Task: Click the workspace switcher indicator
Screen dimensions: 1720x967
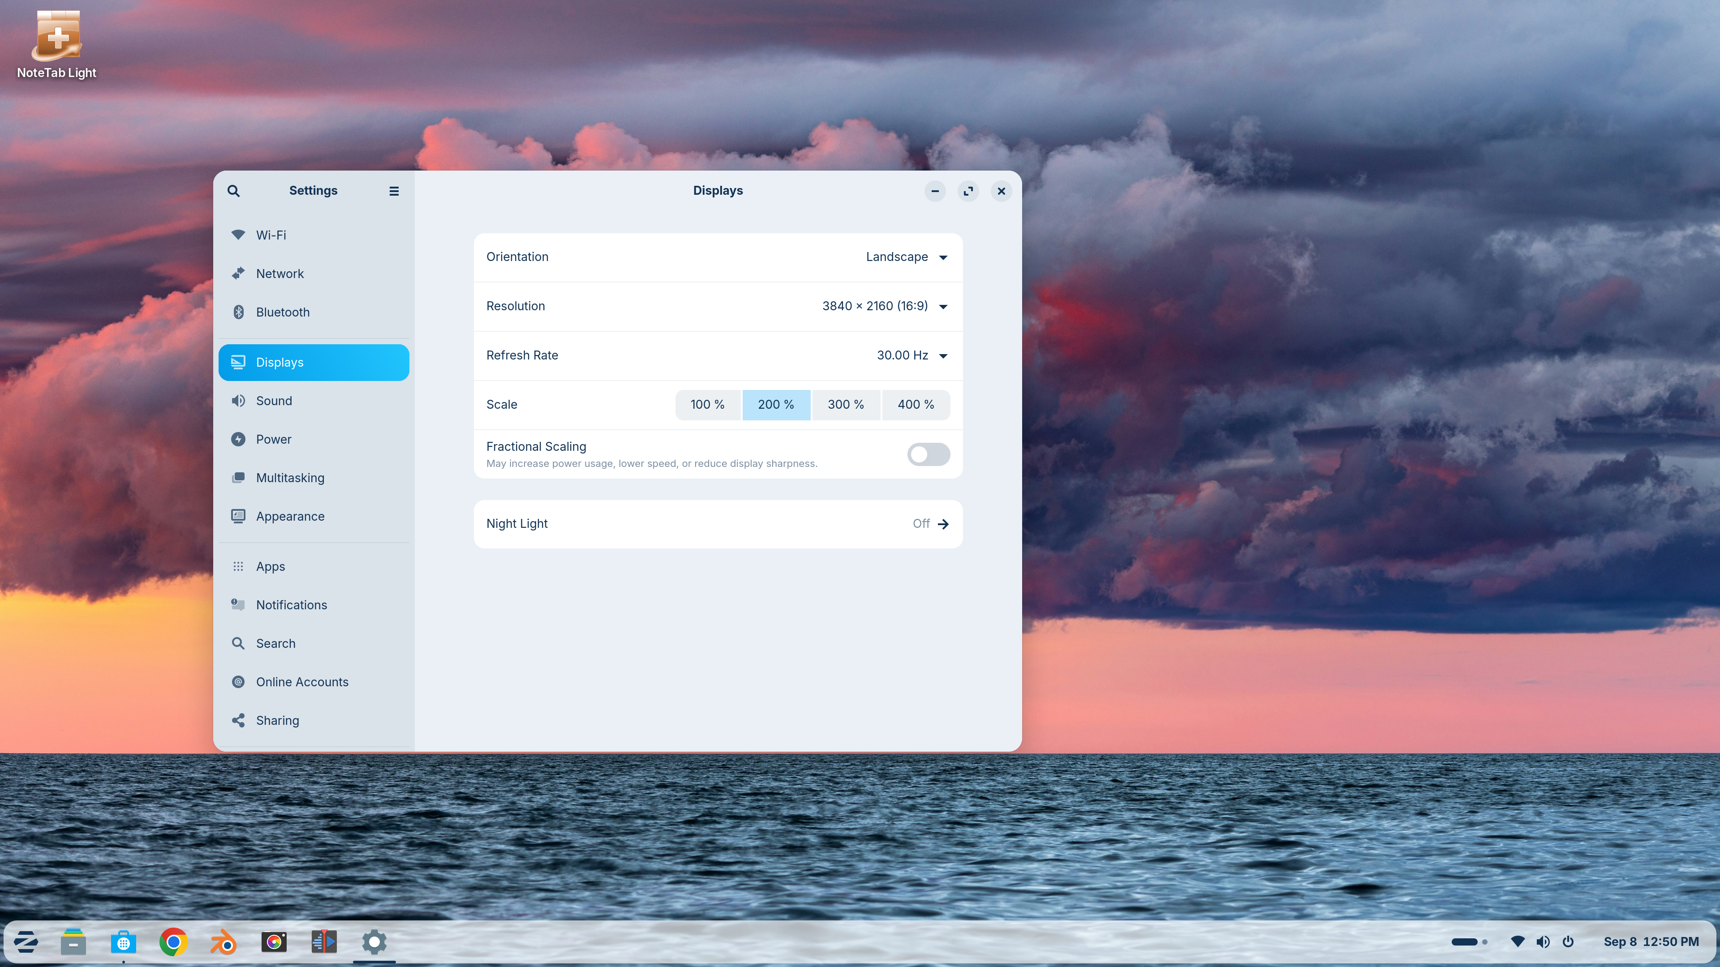Action: [1469, 941]
